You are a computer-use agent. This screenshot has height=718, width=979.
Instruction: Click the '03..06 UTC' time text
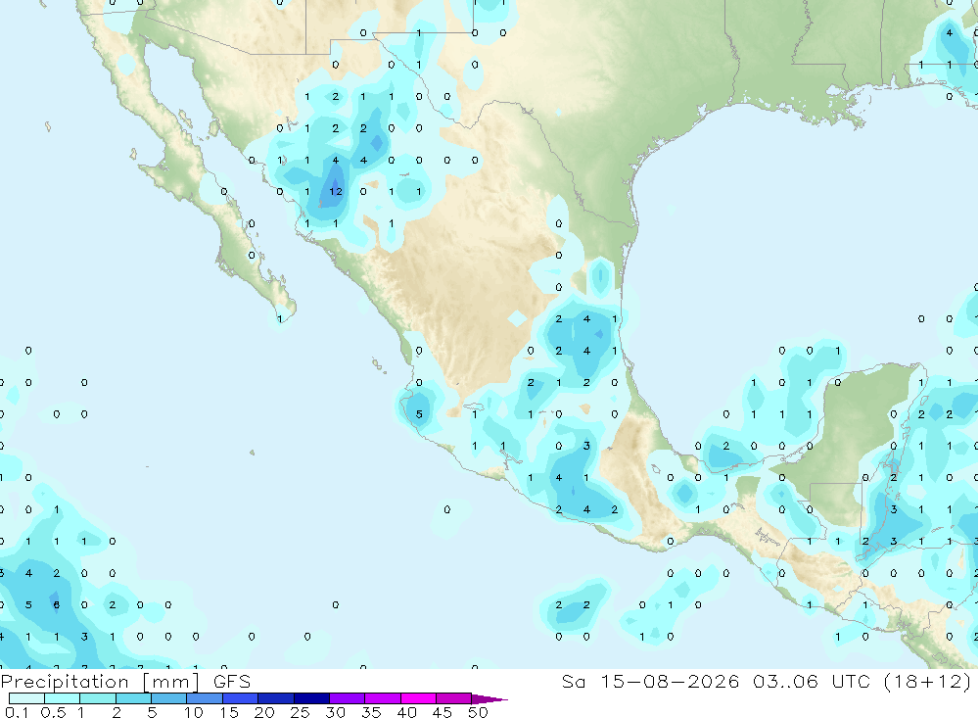tap(813, 681)
